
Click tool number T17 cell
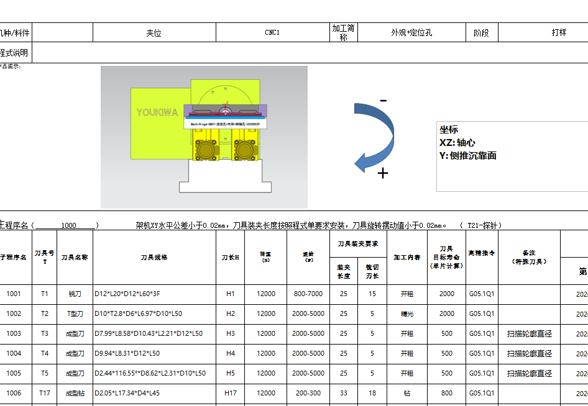pyautogui.click(x=43, y=394)
